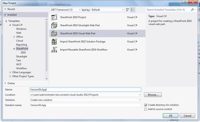Uncheck Create directory for solution
The height and width of the screenshot is (122, 200).
coord(146,105)
